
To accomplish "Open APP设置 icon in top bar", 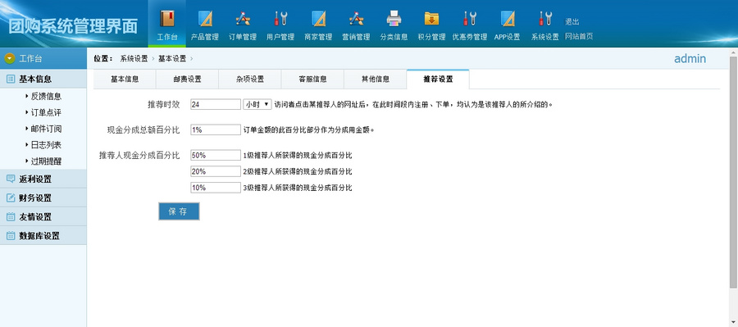I will pyautogui.click(x=508, y=19).
